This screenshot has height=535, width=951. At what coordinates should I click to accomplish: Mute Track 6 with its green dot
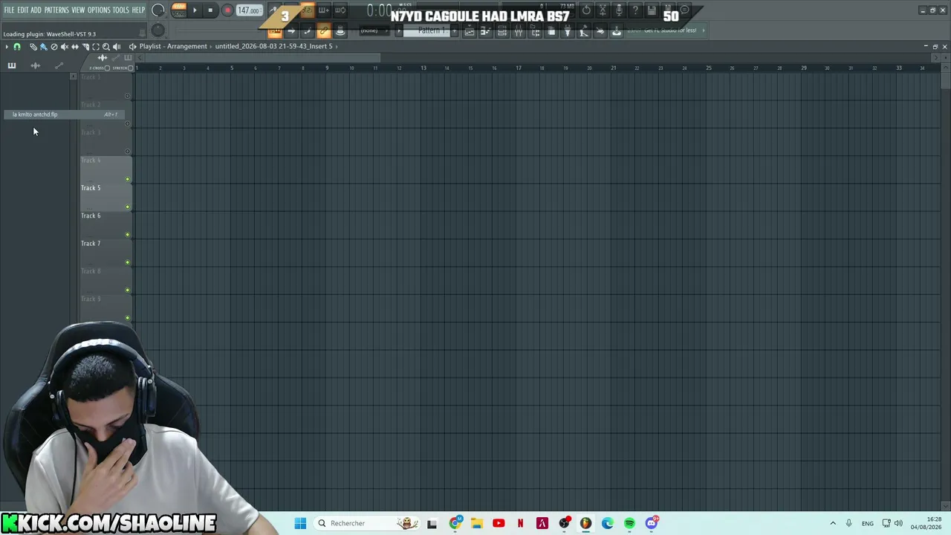[128, 235]
